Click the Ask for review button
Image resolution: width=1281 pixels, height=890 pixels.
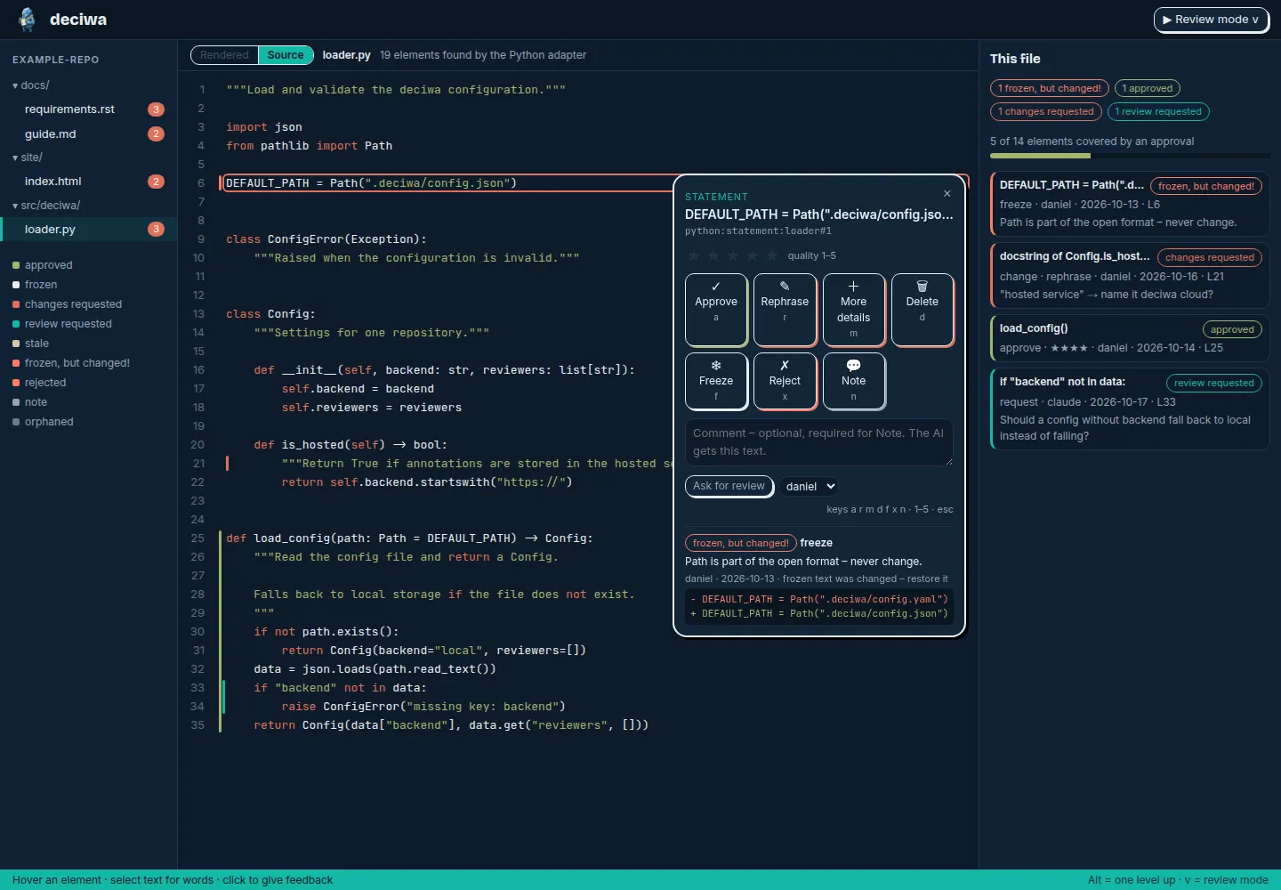[729, 486]
